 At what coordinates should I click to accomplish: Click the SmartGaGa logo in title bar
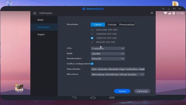(x=93, y=9)
